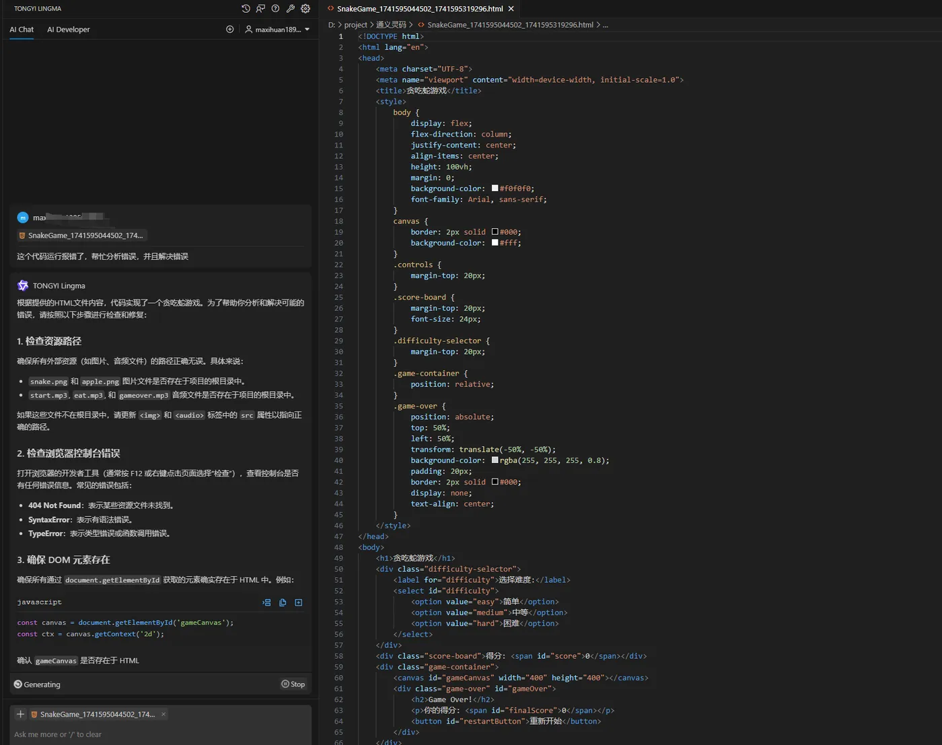Screen dimensions: 942x745
Task: Click the #000 color swatch on line 42
Action: pyautogui.click(x=495, y=482)
